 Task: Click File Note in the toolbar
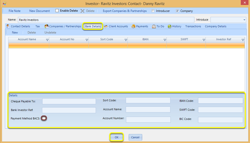15,11
